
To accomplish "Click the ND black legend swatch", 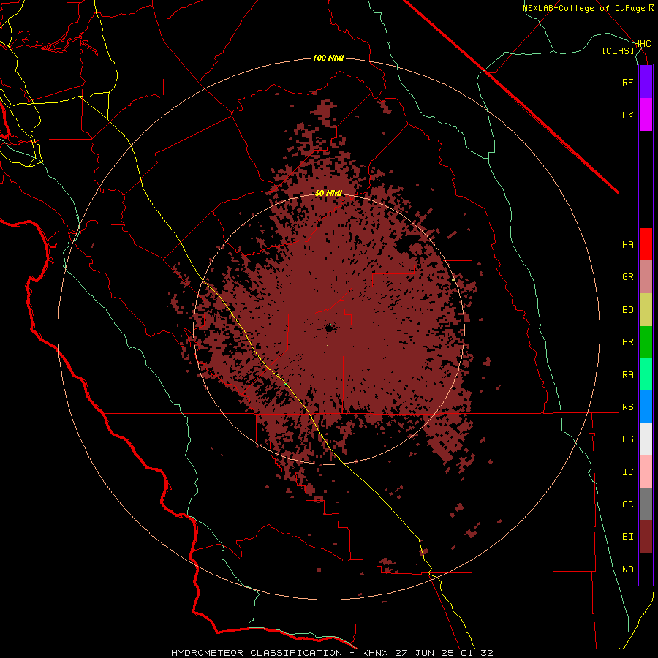I will click(x=646, y=569).
